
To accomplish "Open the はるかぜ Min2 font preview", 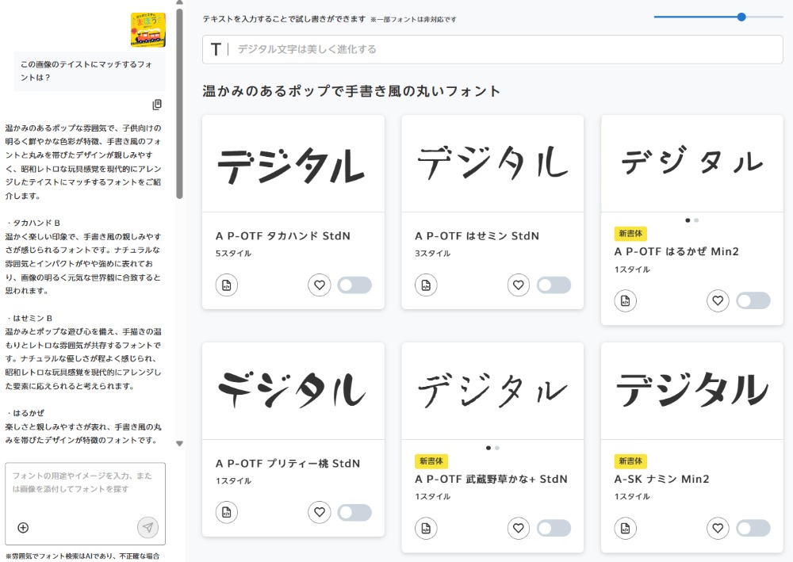I will [x=691, y=164].
